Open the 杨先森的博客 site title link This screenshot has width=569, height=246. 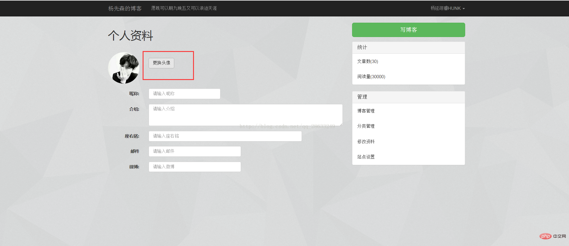[125, 8]
